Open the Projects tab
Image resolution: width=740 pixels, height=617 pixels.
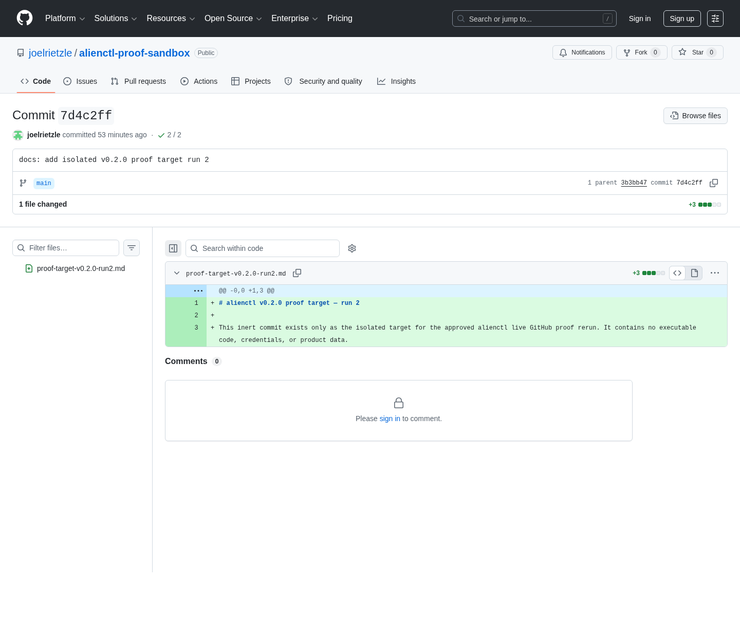(251, 81)
